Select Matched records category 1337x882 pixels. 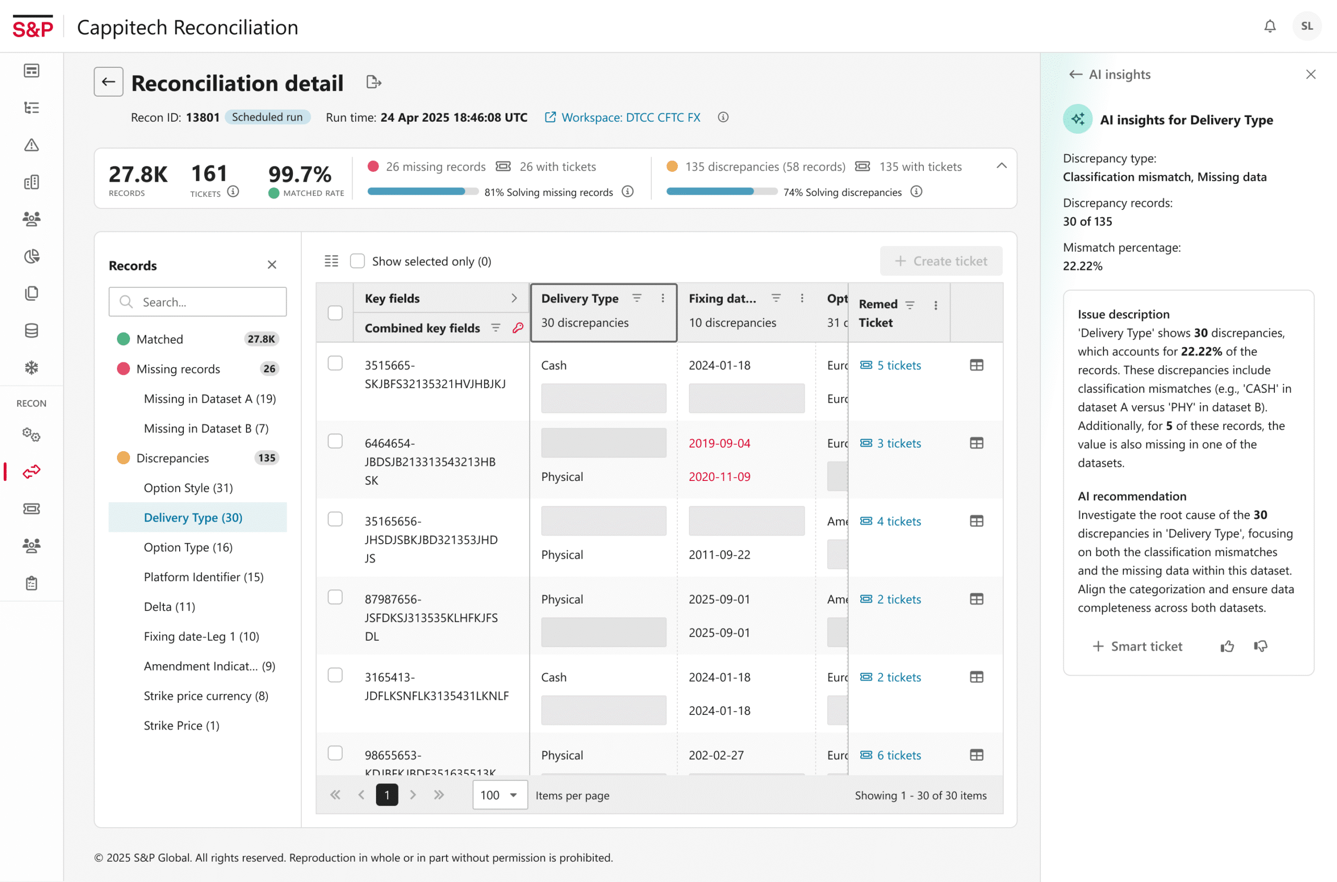point(197,339)
